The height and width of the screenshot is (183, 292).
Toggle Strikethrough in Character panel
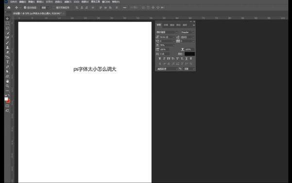[x=191, y=58]
